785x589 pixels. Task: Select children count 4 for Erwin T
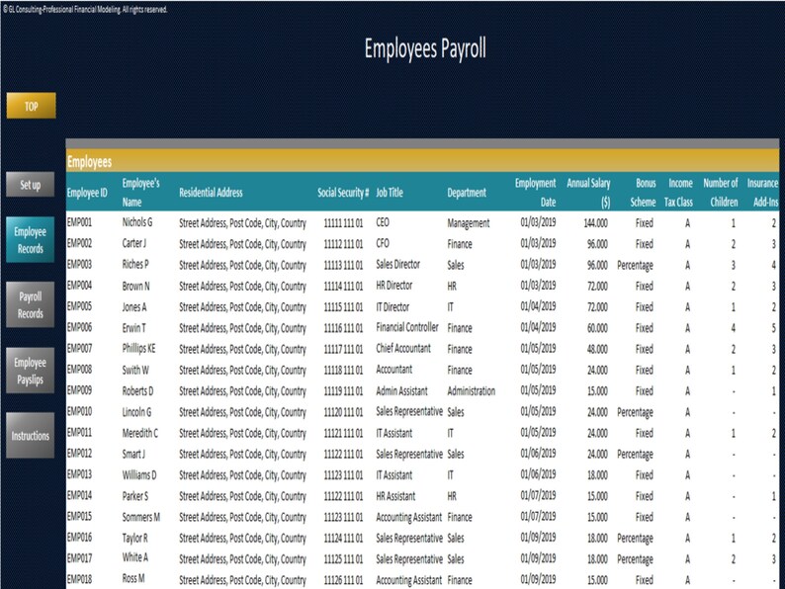[x=734, y=328]
